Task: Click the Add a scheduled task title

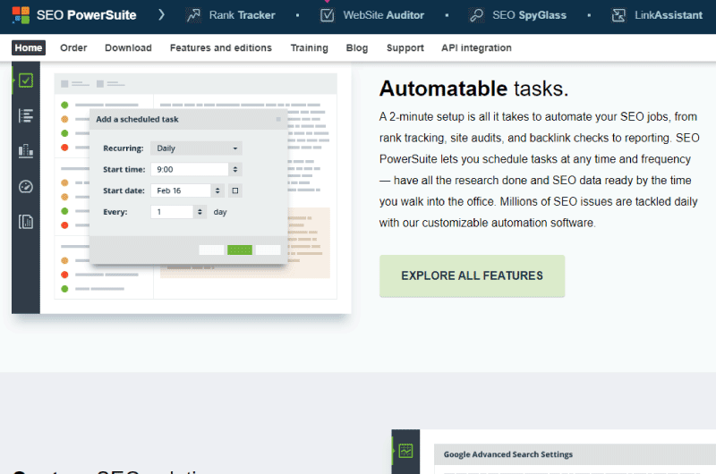Action: pos(137,119)
